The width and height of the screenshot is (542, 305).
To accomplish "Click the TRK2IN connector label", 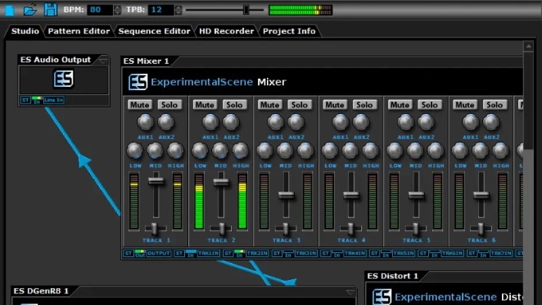I will [x=257, y=253].
